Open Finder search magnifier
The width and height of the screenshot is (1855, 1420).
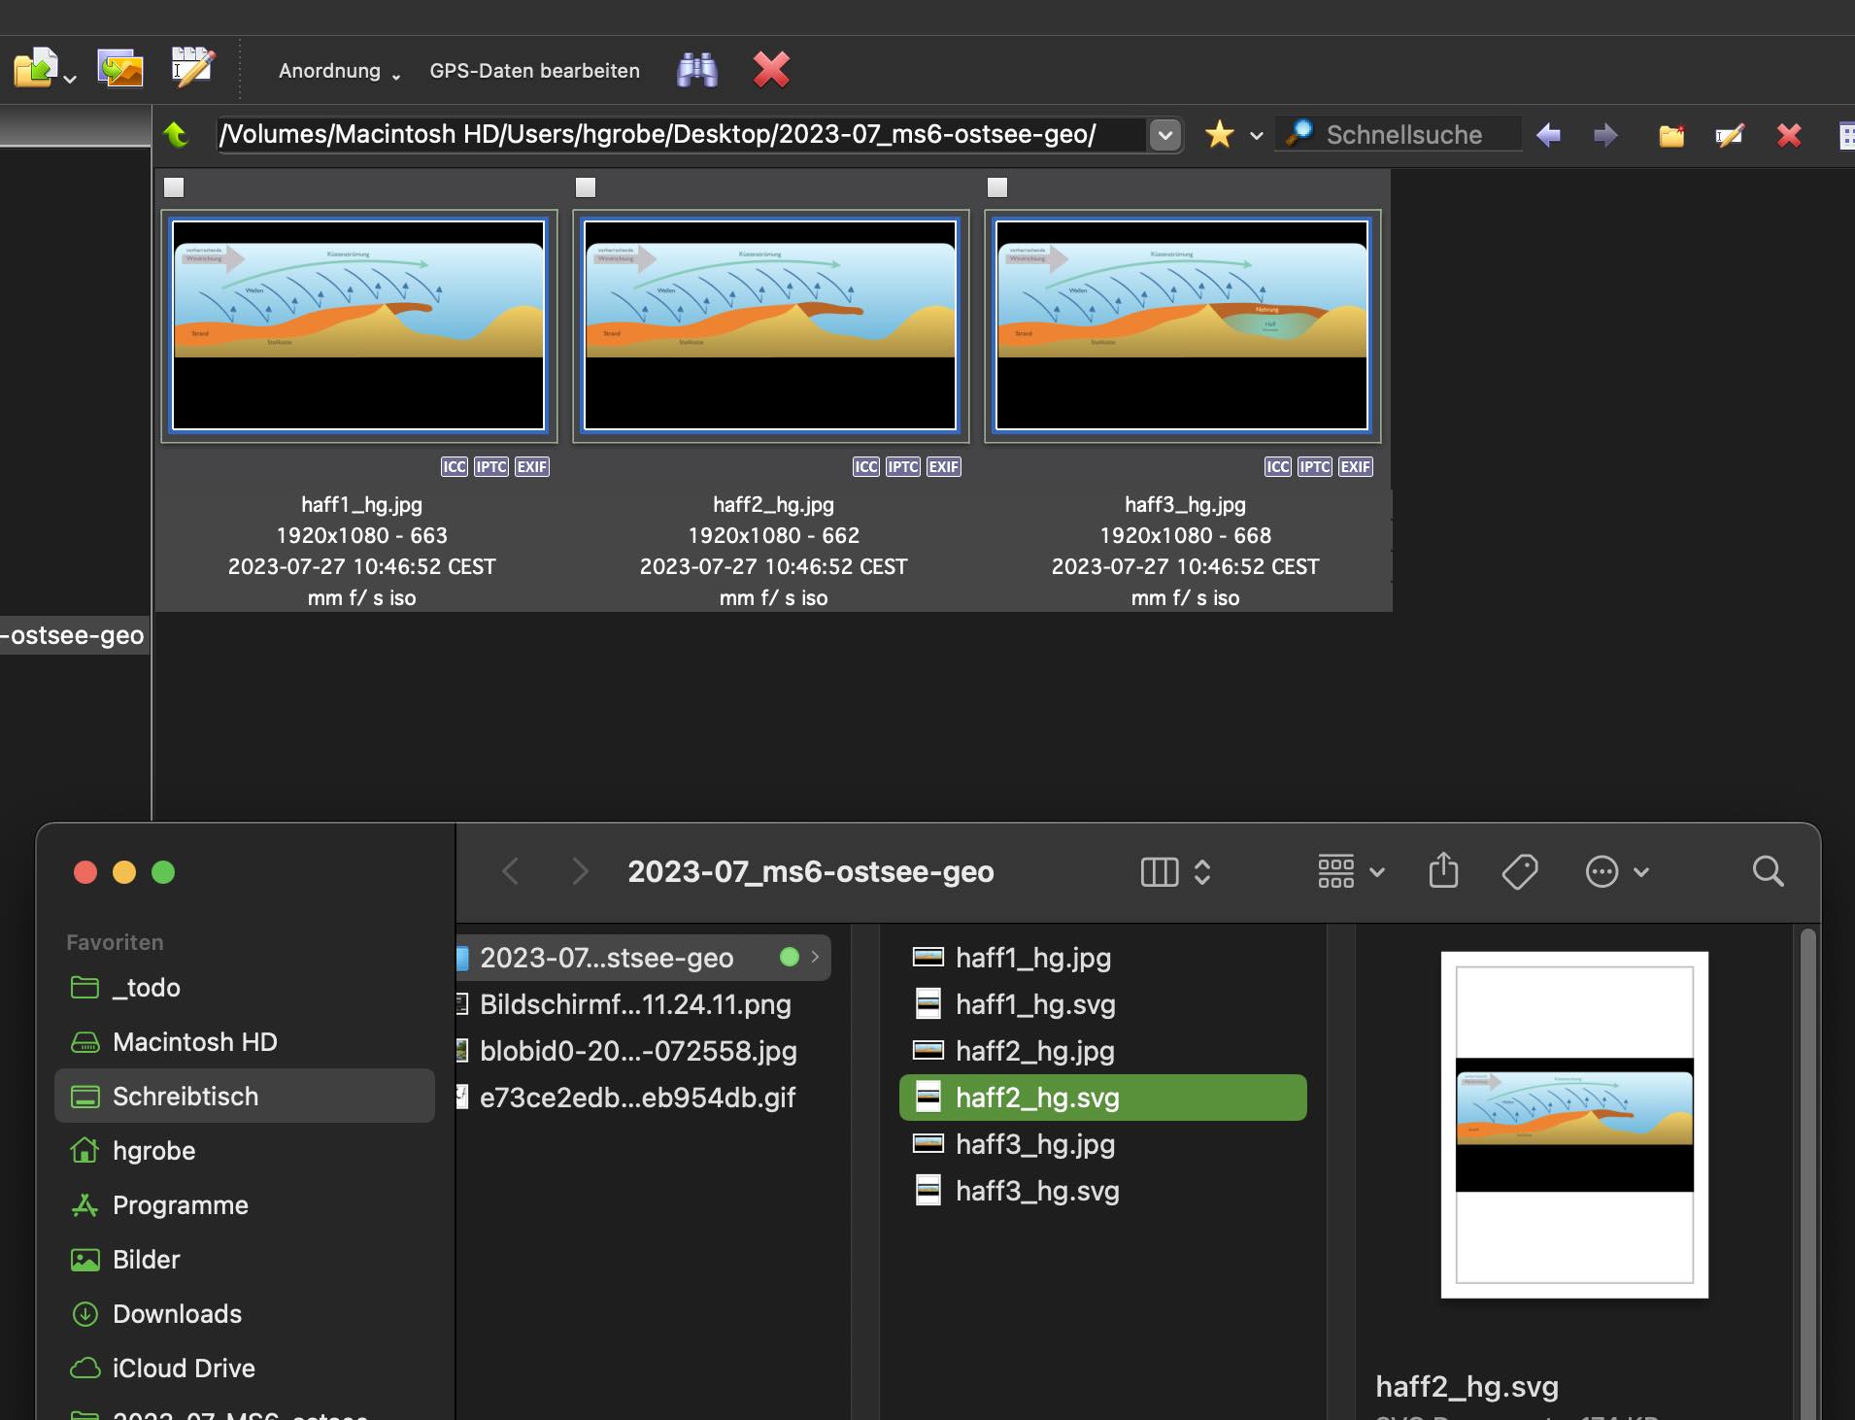tap(1768, 871)
